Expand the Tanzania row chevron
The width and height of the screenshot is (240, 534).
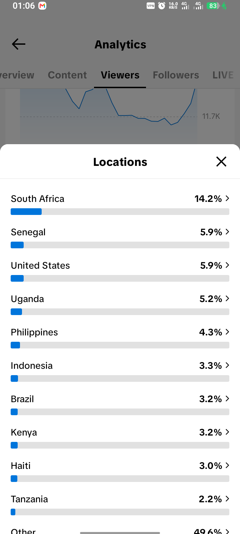tap(227, 499)
